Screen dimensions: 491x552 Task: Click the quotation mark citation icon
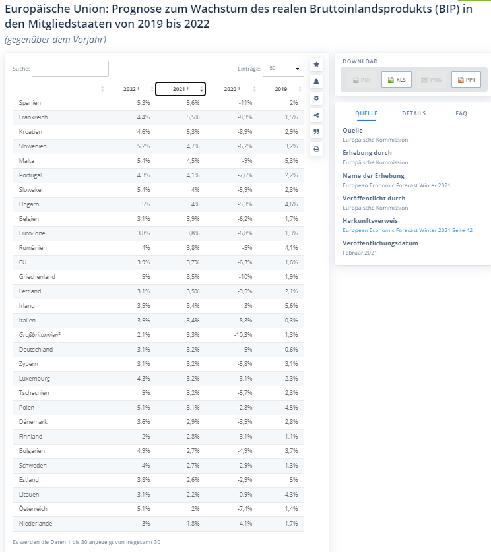(x=316, y=132)
